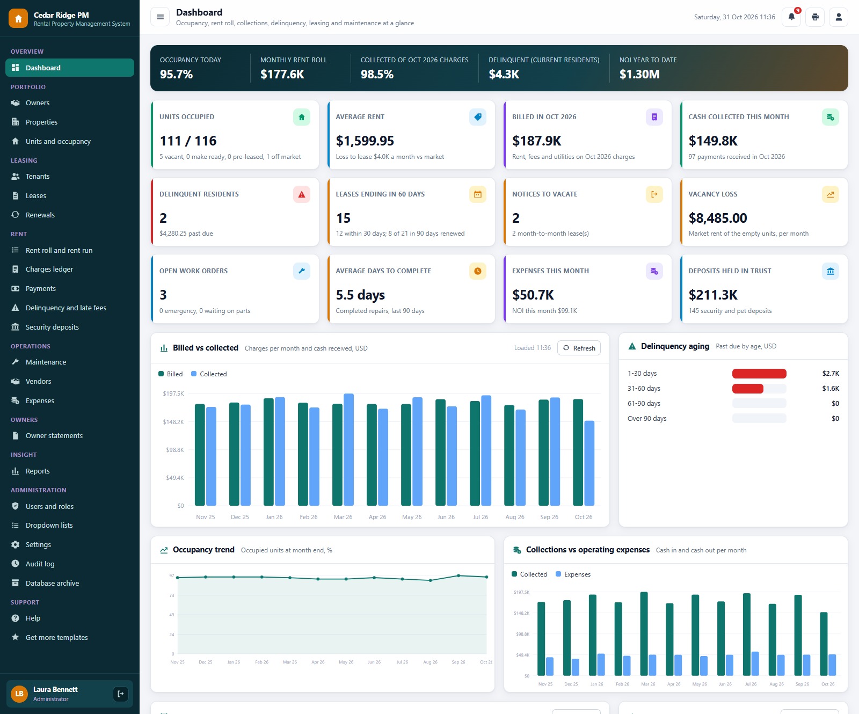Open Delinquency and late fees
The image size is (859, 714).
(70, 308)
